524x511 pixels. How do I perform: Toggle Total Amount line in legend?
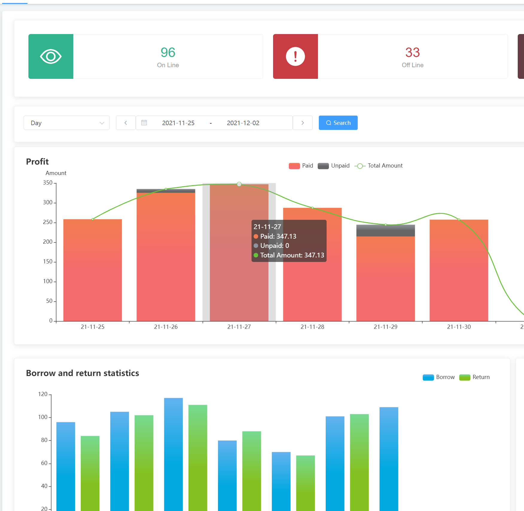click(x=379, y=166)
